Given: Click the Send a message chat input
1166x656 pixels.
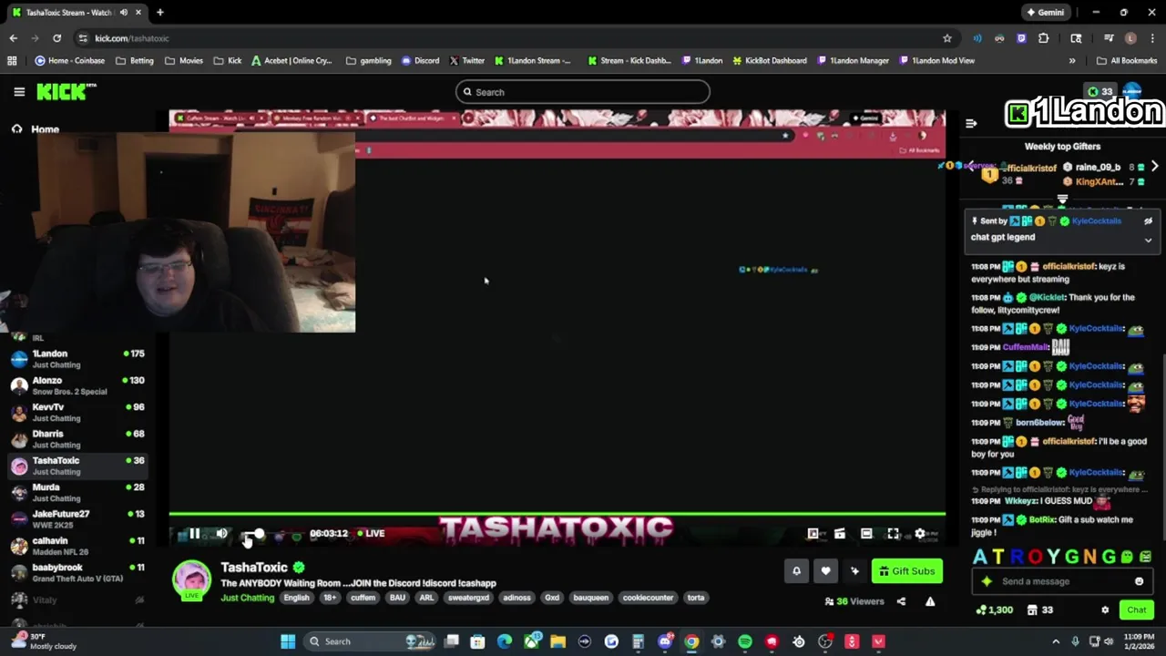Looking at the screenshot, I should 1061,581.
